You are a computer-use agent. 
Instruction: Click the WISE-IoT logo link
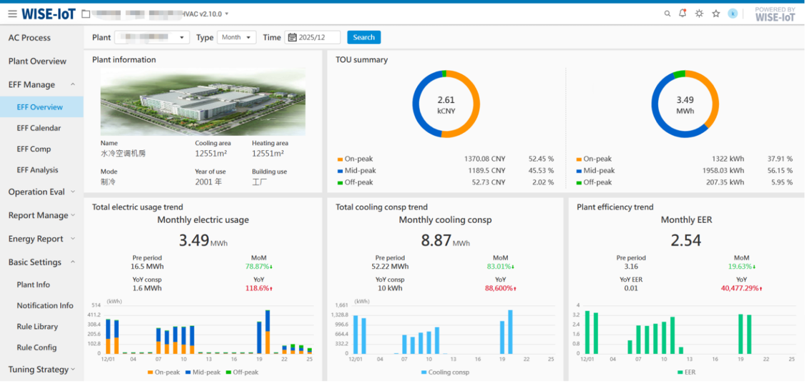pyautogui.click(x=49, y=14)
